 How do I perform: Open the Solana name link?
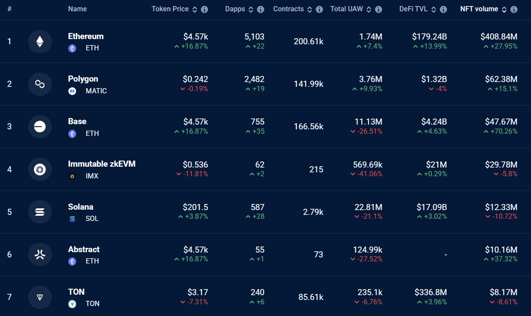point(81,207)
